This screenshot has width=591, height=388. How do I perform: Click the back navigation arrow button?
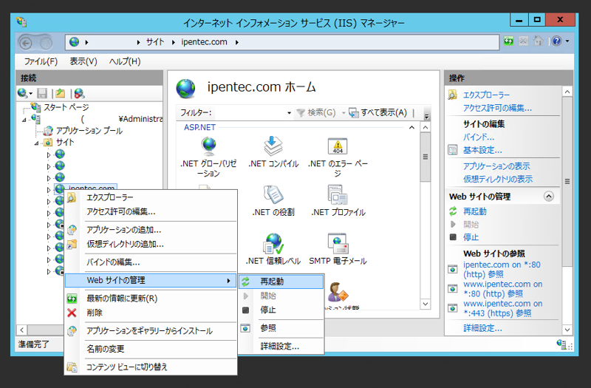tap(26, 44)
